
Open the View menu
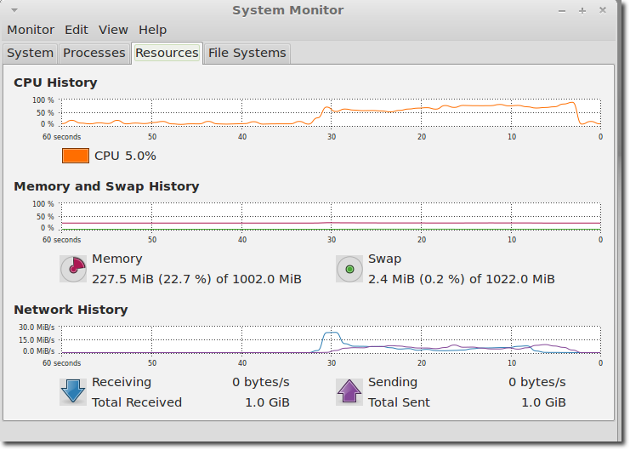[113, 30]
